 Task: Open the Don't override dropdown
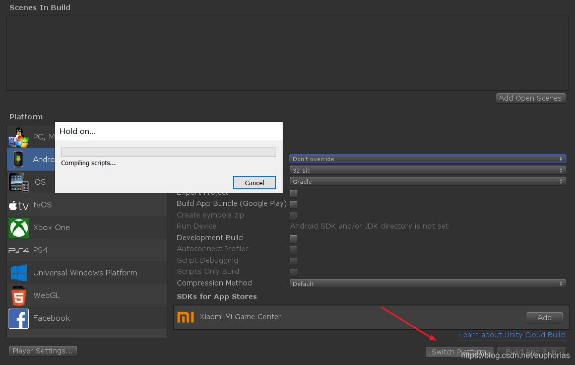tap(427, 159)
